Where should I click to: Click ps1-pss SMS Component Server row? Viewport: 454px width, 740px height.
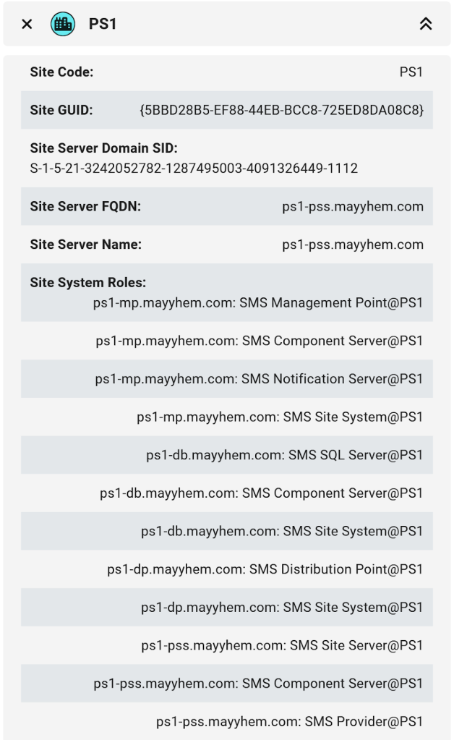[258, 684]
